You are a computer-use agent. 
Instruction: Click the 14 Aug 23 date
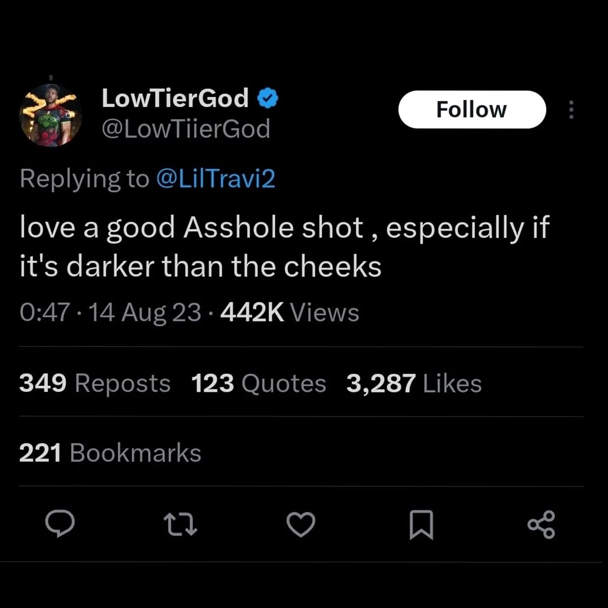(x=145, y=312)
